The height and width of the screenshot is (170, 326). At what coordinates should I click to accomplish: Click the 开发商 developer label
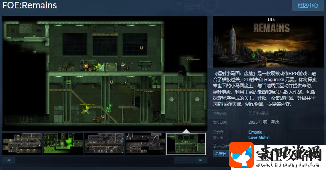218,132
